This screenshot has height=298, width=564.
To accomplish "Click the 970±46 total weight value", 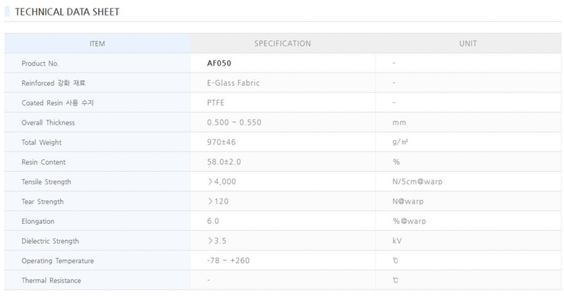I will [222, 142].
